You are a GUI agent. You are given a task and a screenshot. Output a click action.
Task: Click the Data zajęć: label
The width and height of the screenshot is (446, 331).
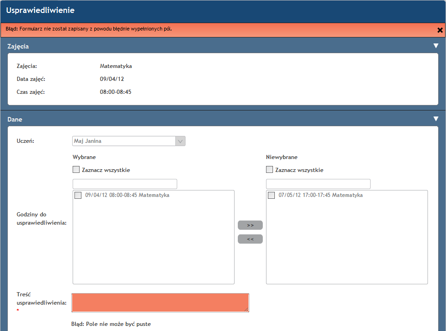[x=31, y=79]
